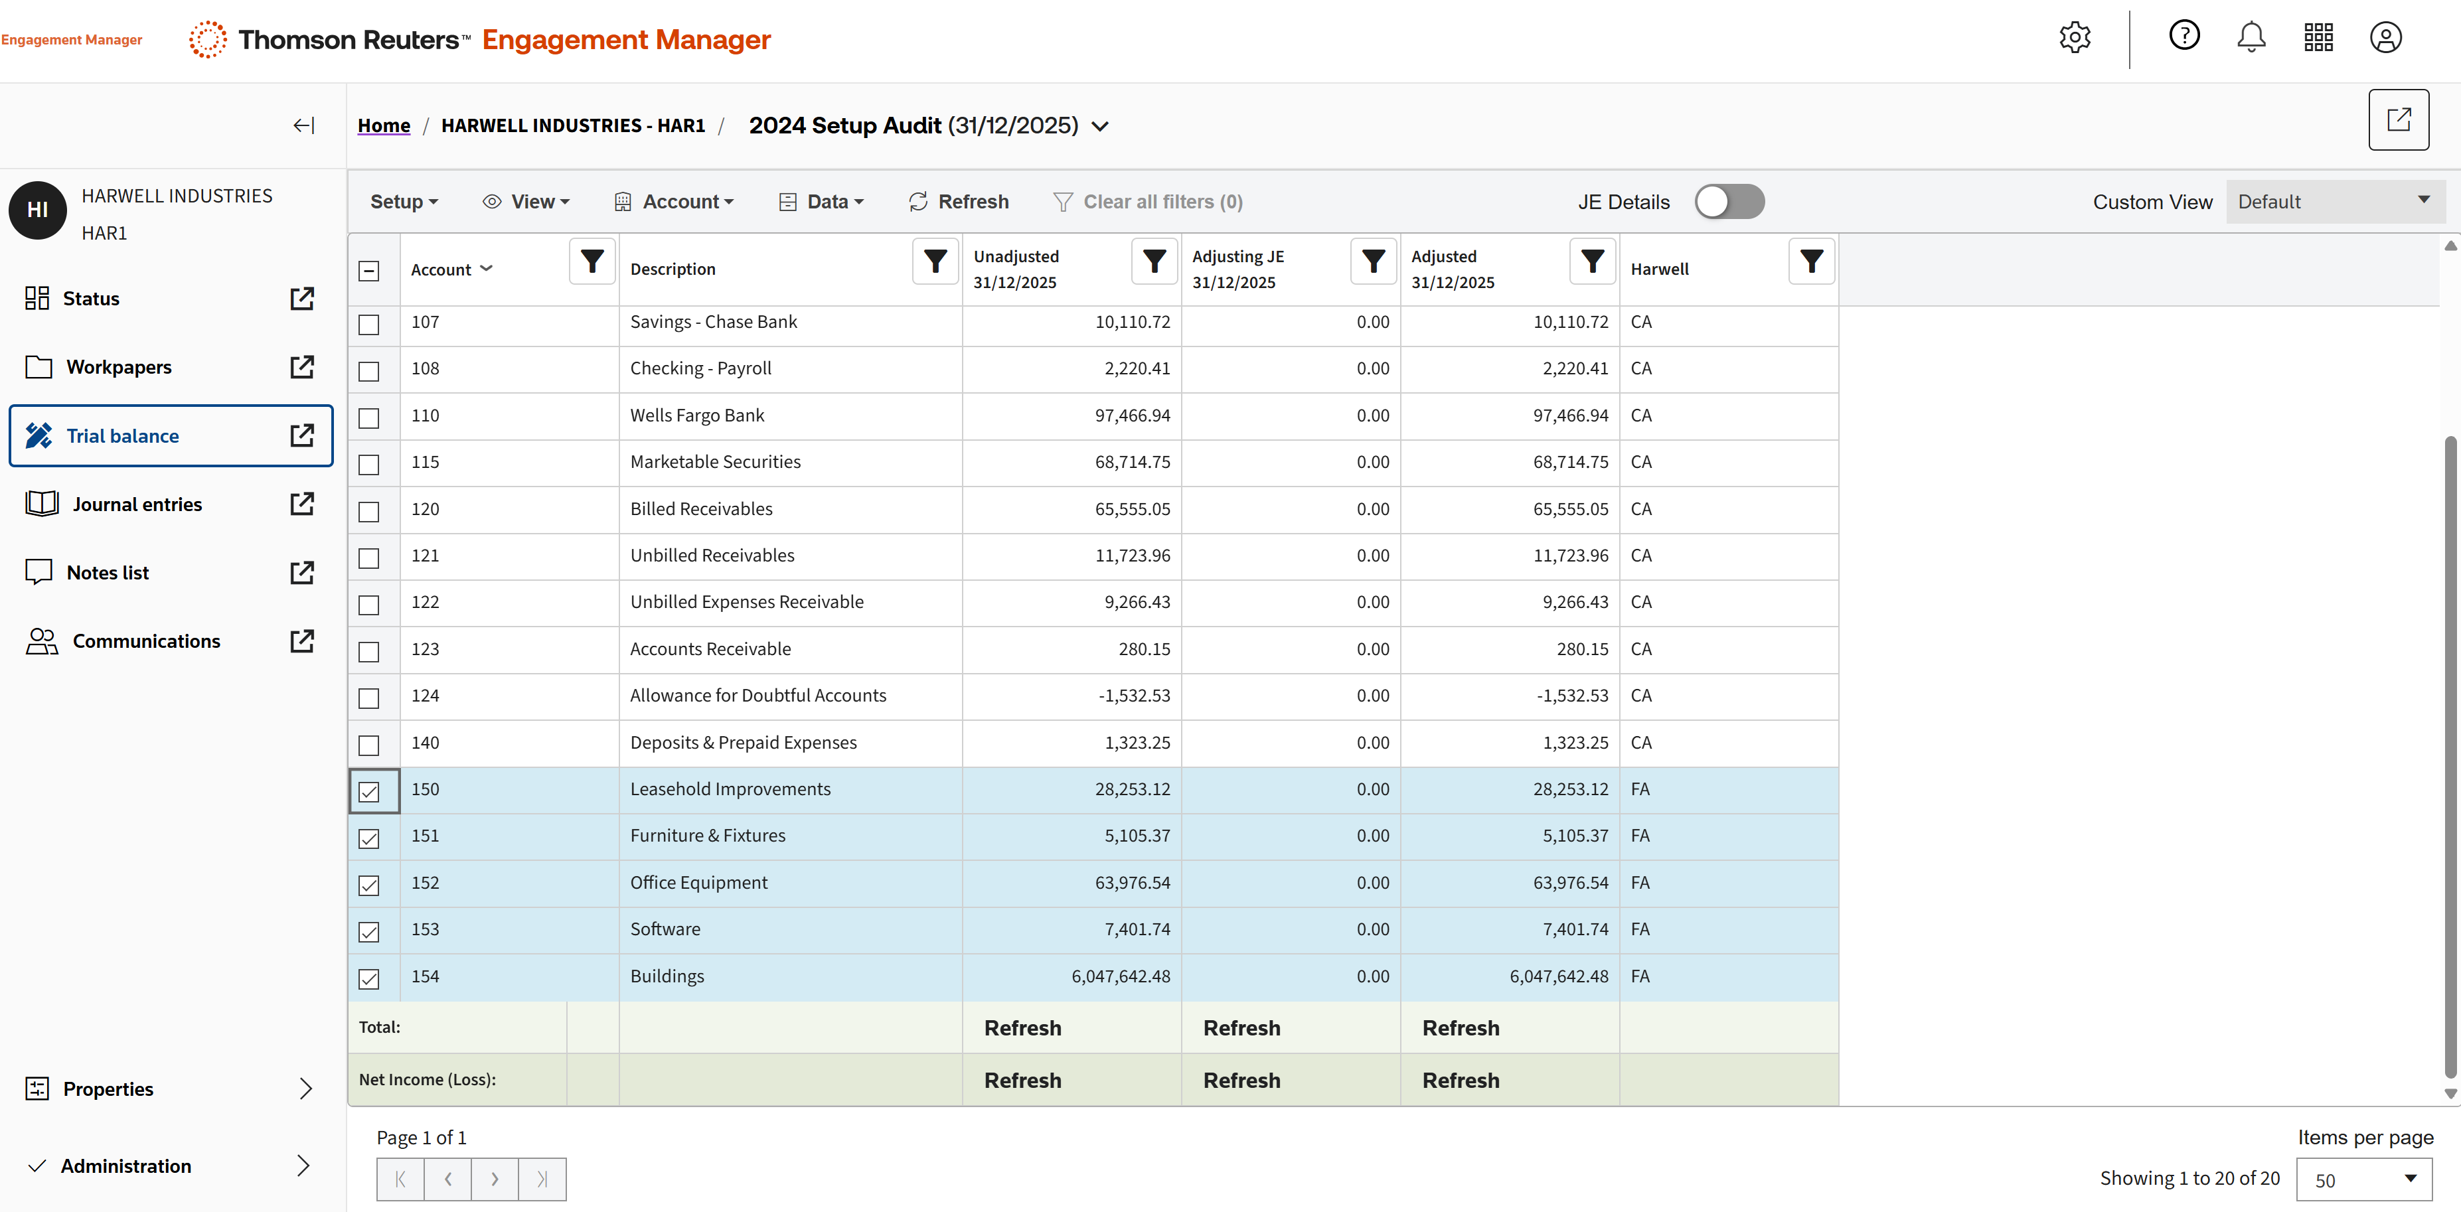The width and height of the screenshot is (2461, 1212).
Task: Open the Custom View Default dropdown
Action: click(2334, 202)
